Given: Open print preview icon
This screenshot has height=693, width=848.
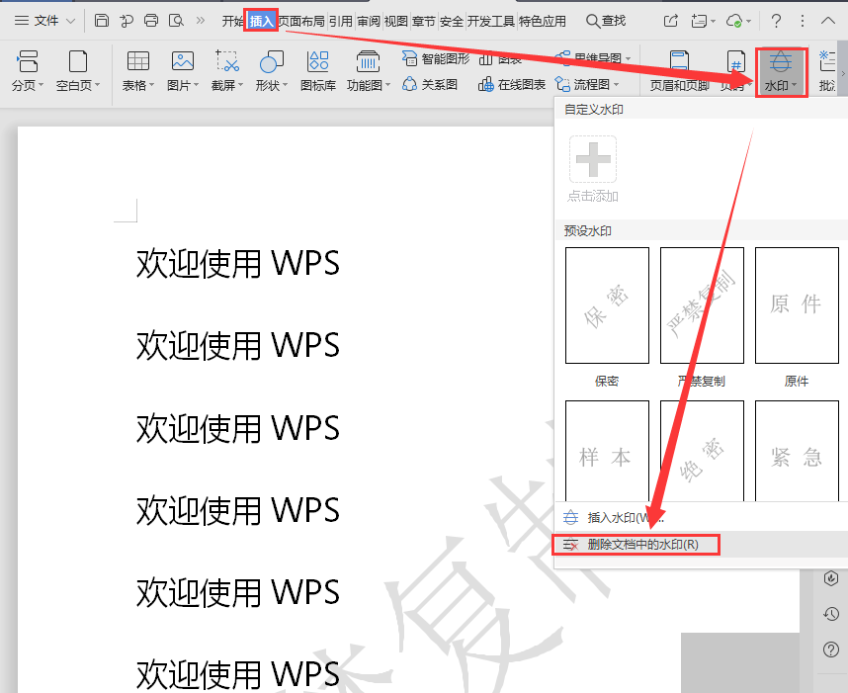Looking at the screenshot, I should [176, 21].
